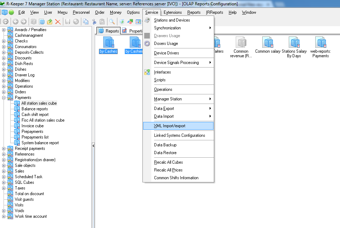Open the 'web-reports: Payments' cube icon

tap(321, 43)
